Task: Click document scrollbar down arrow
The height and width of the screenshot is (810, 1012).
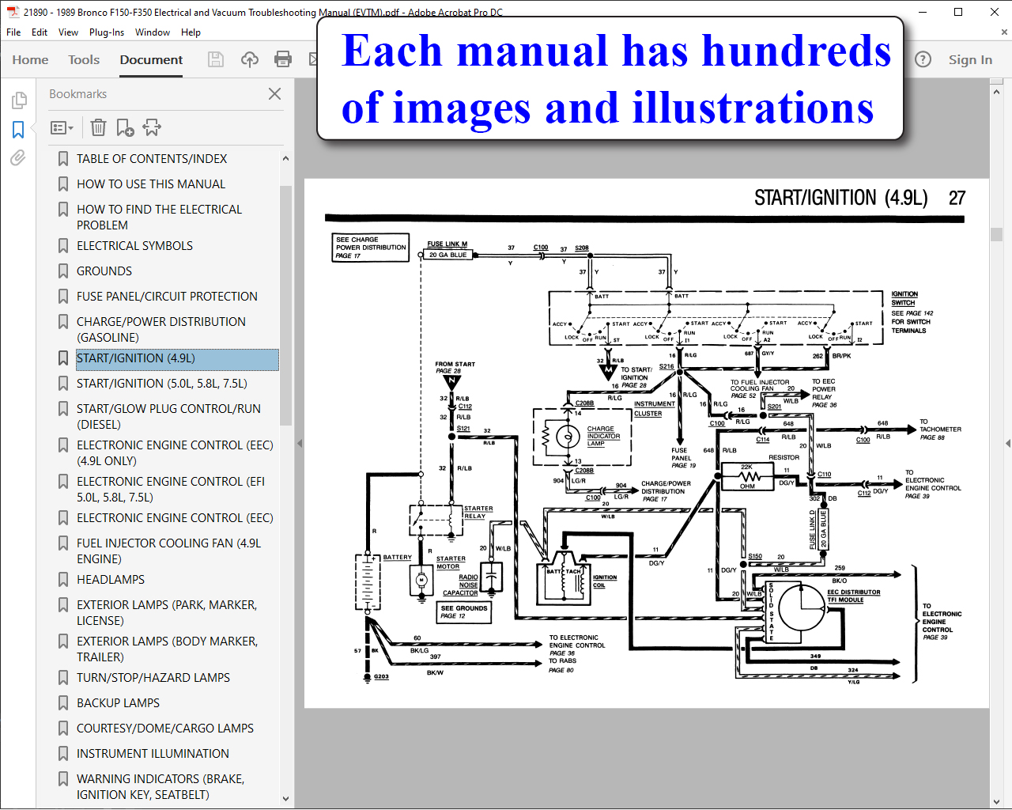Action: point(996,801)
